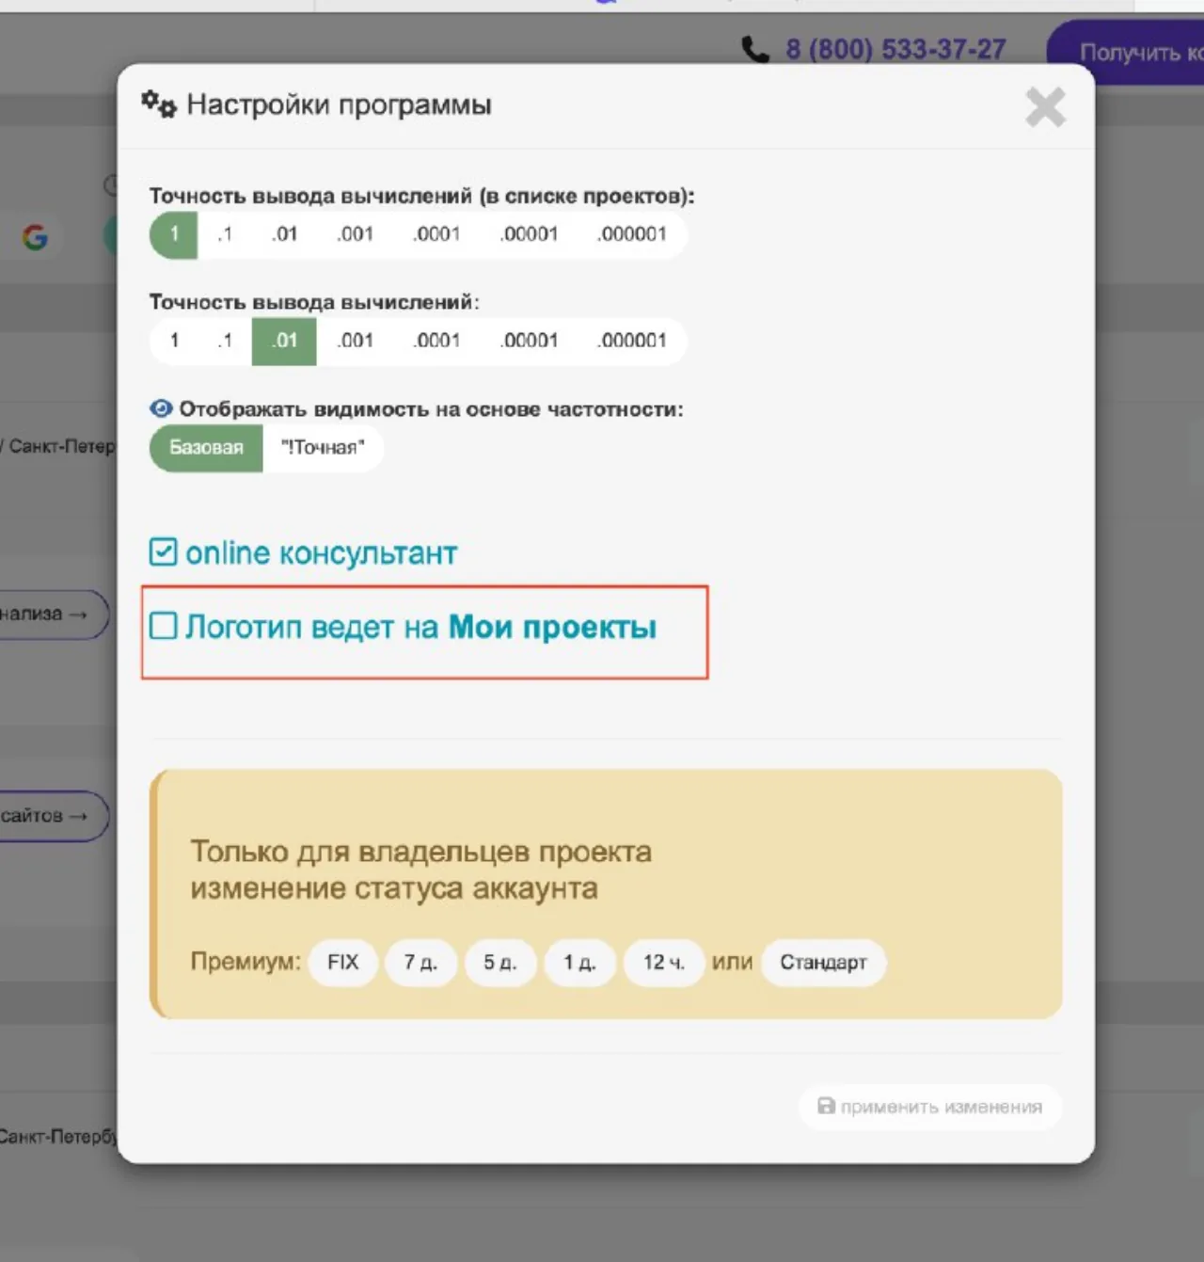
Task: Uncheck the online консультант checkbox
Action: coord(163,551)
